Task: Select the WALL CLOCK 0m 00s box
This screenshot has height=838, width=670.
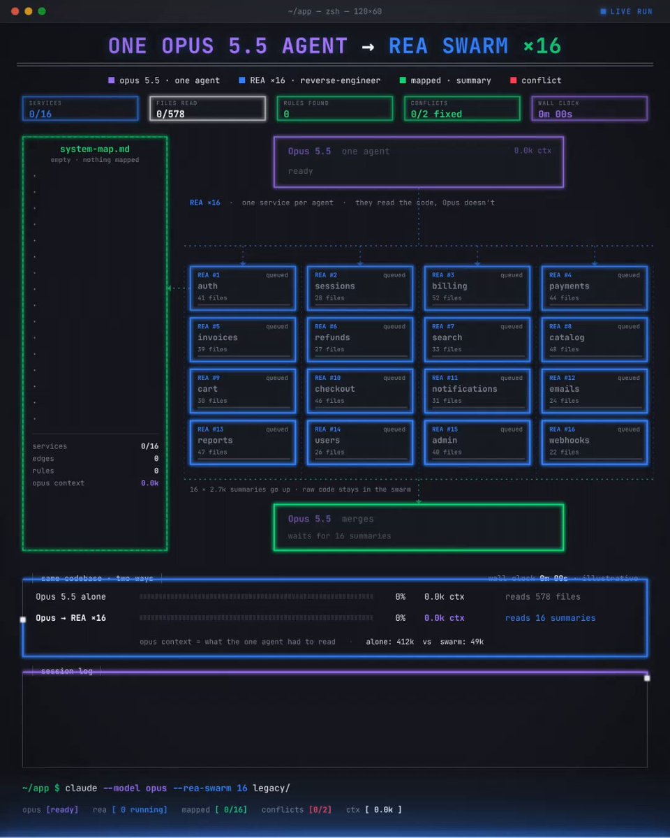Action: coord(590,108)
